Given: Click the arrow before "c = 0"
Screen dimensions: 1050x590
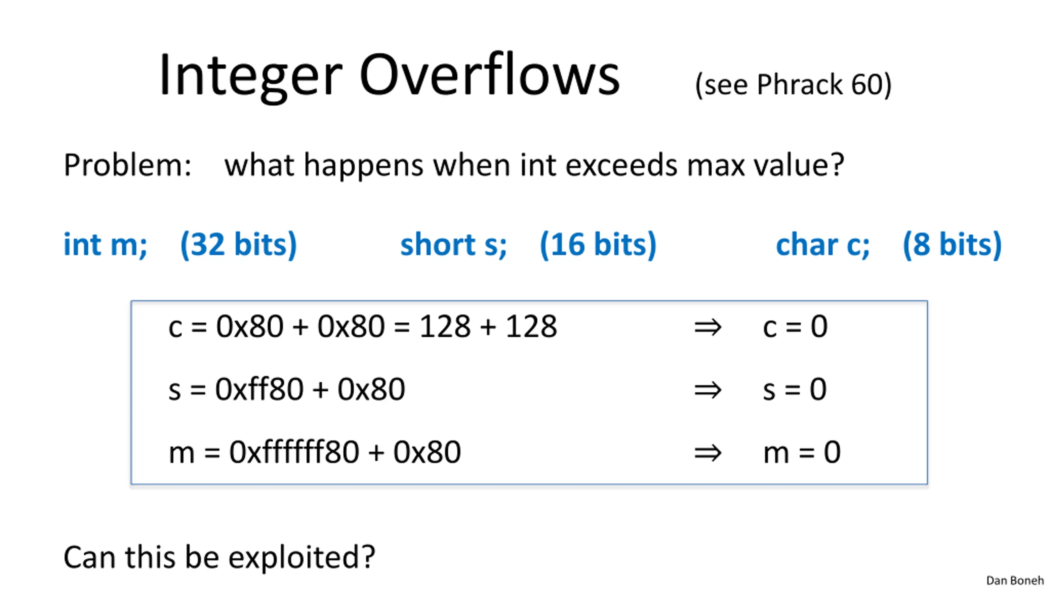Looking at the screenshot, I should click(x=708, y=327).
